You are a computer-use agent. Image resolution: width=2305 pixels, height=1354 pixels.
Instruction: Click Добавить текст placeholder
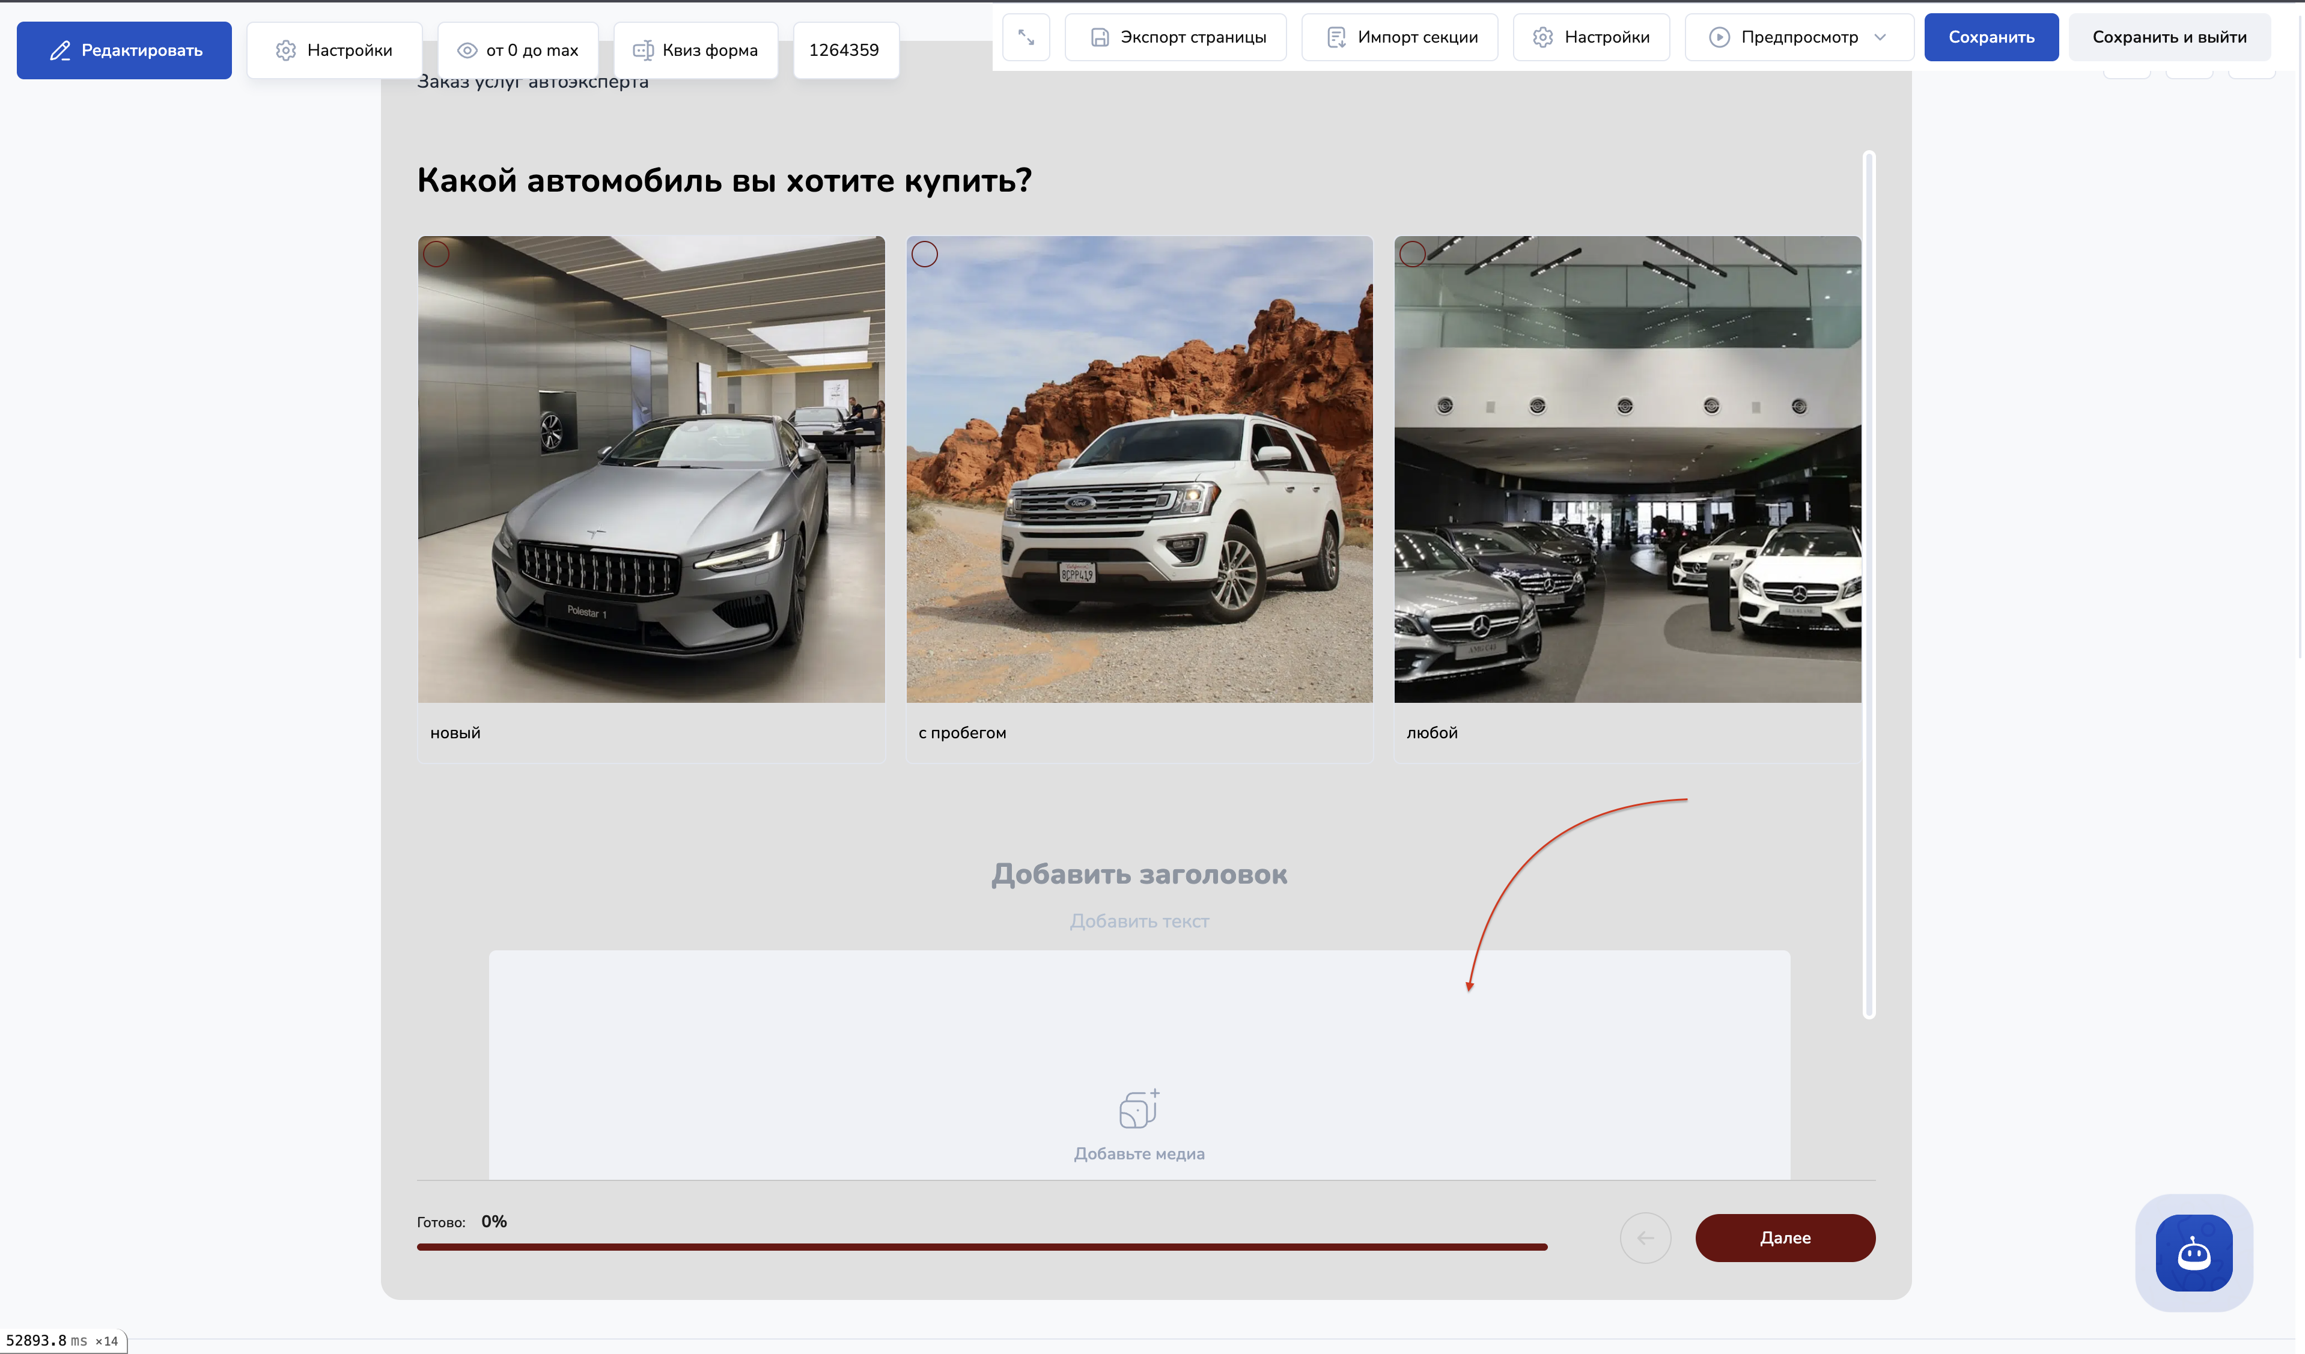1140,921
